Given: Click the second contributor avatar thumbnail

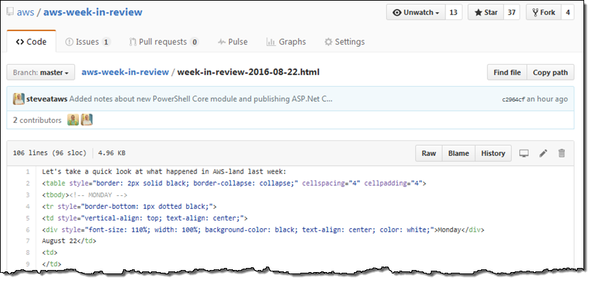Looking at the screenshot, I should coord(87,120).
